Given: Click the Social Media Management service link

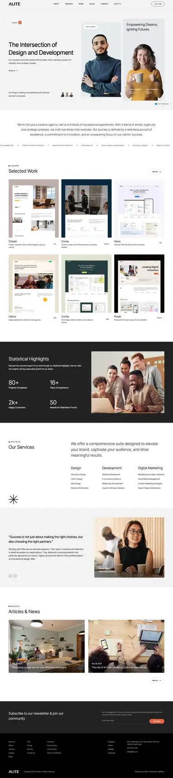Looking at the screenshot, I should [x=149, y=479].
